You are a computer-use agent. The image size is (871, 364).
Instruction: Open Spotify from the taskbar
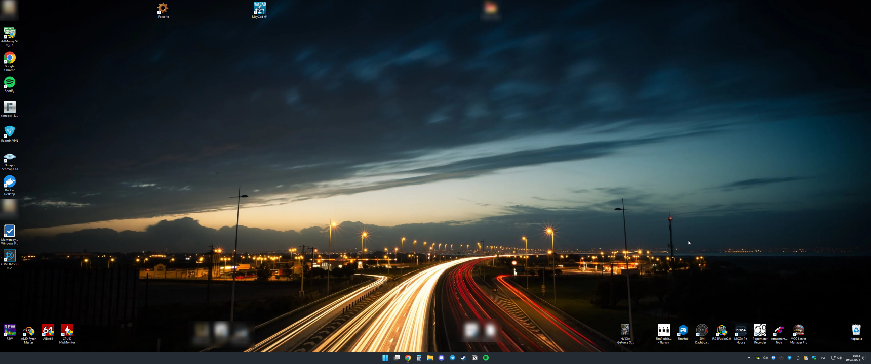tap(486, 358)
